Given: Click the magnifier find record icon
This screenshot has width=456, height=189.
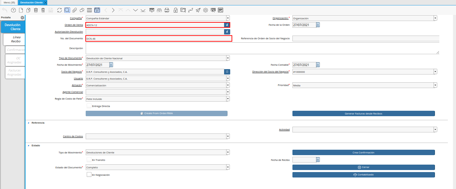Looking at the screenshot, I should click(x=67, y=10).
